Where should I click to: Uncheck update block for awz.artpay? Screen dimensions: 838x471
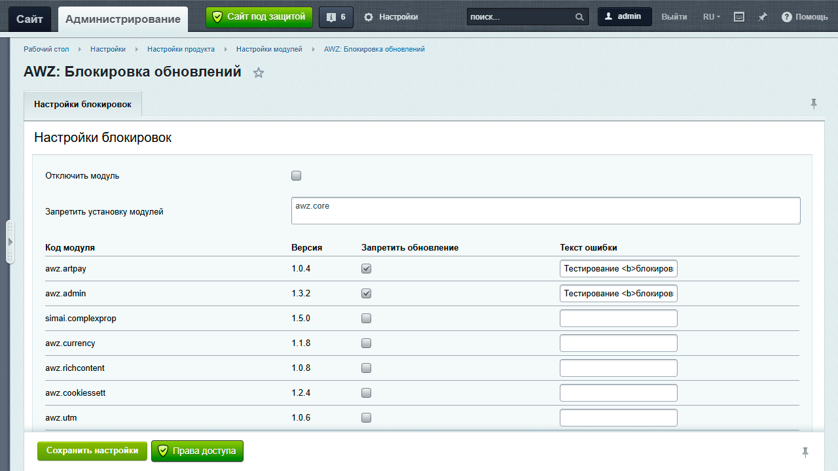pyautogui.click(x=367, y=269)
